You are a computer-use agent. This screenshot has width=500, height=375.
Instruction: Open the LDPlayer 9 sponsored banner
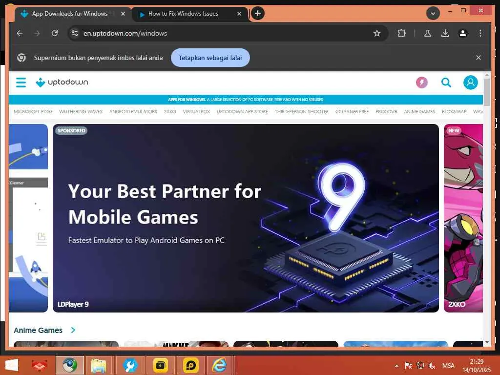click(x=246, y=218)
